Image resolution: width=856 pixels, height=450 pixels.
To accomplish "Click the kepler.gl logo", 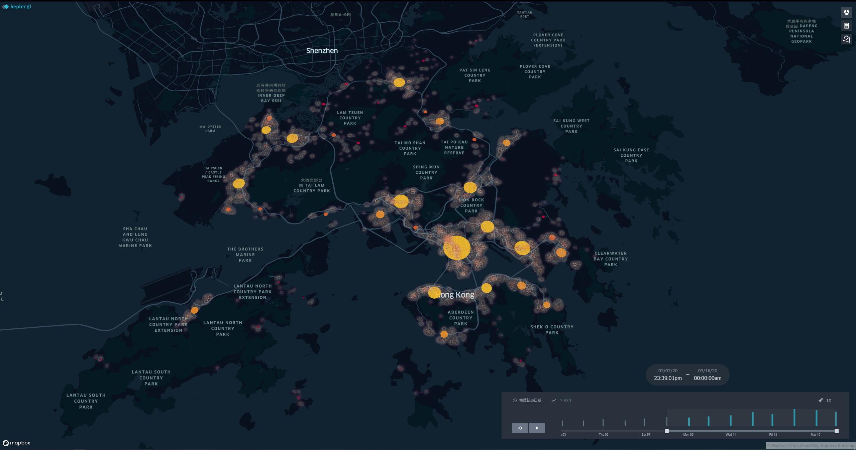I will click(17, 6).
